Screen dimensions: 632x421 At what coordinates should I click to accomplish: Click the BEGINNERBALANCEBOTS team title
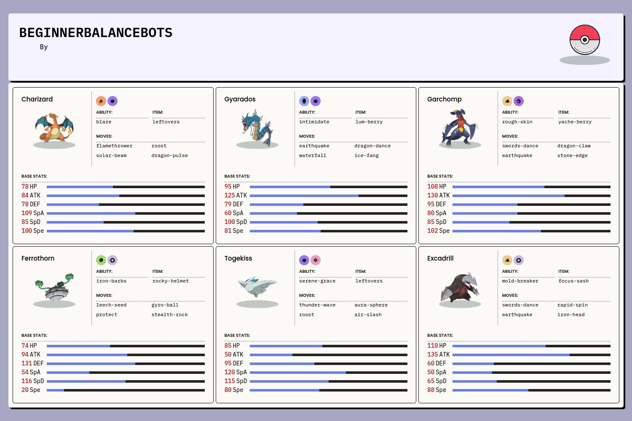pyautogui.click(x=96, y=33)
